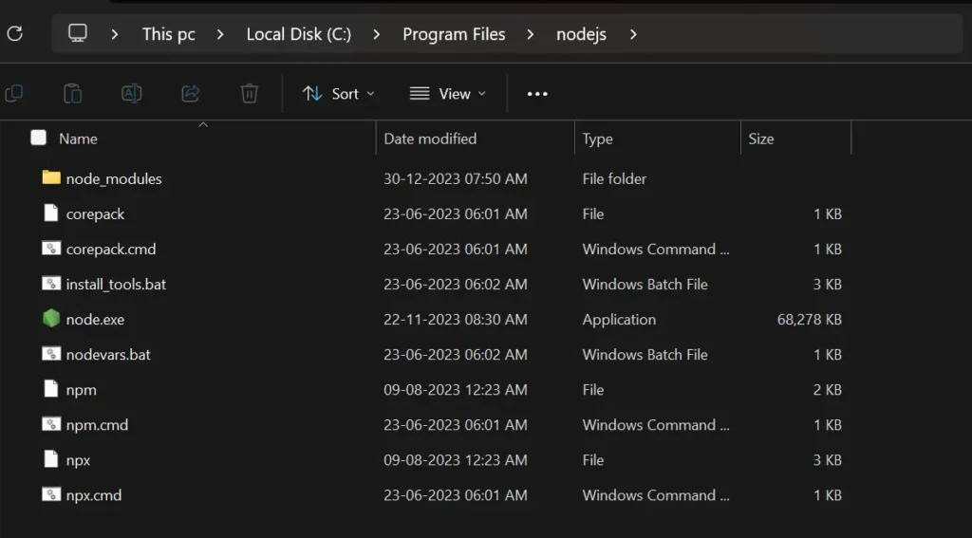Viewport: 972px width, 538px height.
Task: Expand the chevron after Local Disk (C:)
Action: click(x=376, y=34)
